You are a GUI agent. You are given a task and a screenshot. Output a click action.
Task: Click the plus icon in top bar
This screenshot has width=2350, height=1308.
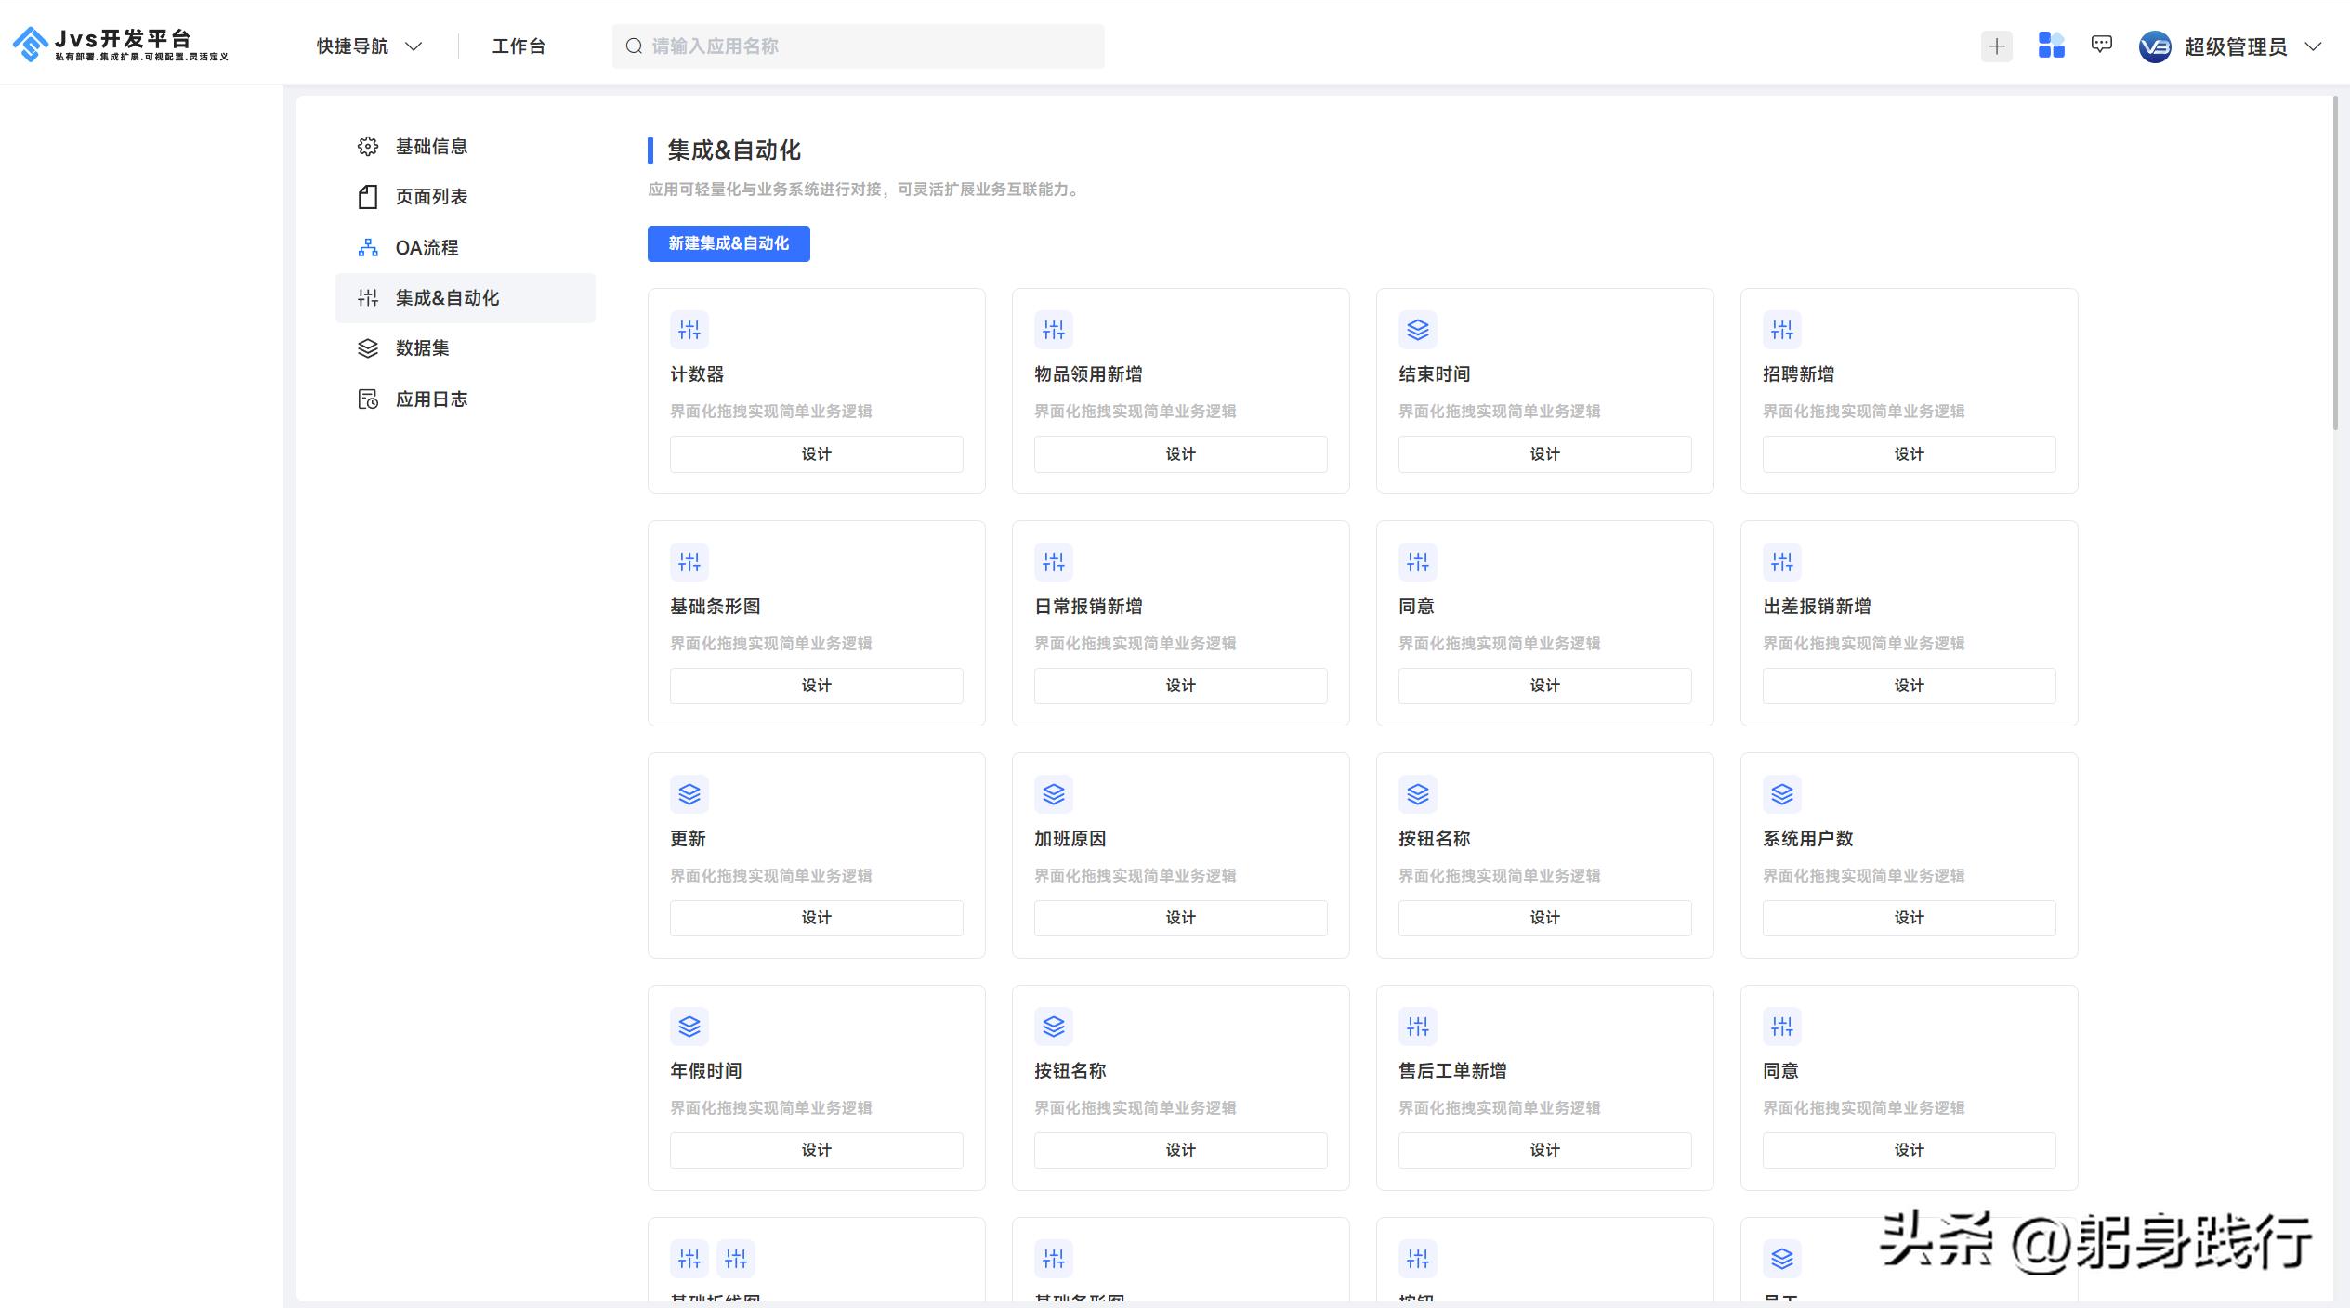click(1996, 46)
